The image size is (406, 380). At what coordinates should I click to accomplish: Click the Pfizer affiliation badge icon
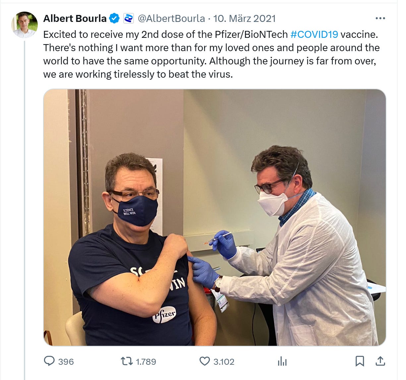(x=128, y=19)
